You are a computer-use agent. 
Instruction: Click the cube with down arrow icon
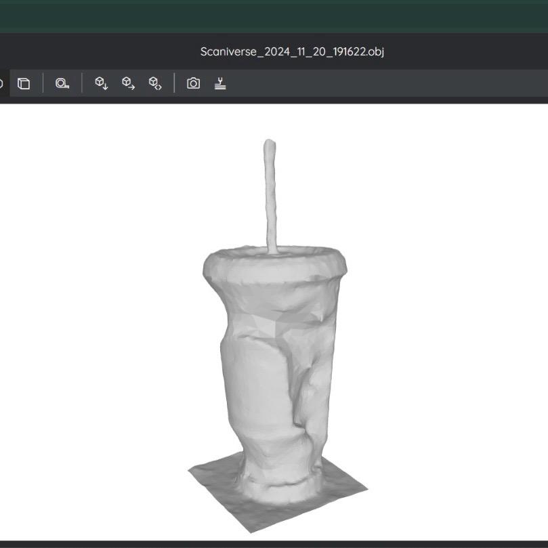click(100, 83)
